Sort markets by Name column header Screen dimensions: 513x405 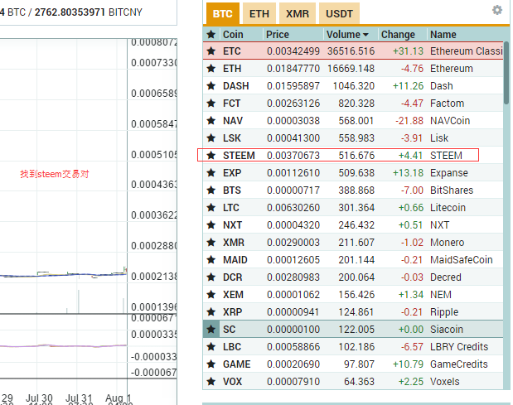pos(443,34)
